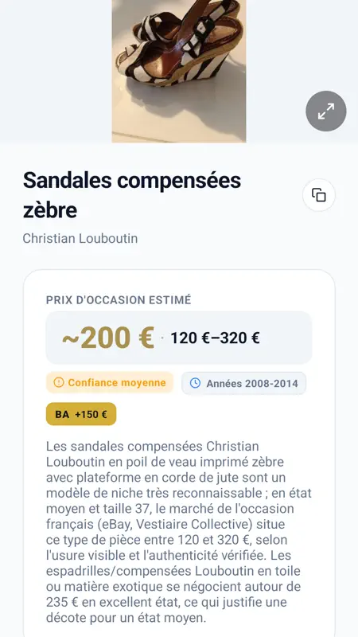Image resolution: width=358 pixels, height=637 pixels.
Task: Tap the Années 2008-2014 badge
Action: 244,383
